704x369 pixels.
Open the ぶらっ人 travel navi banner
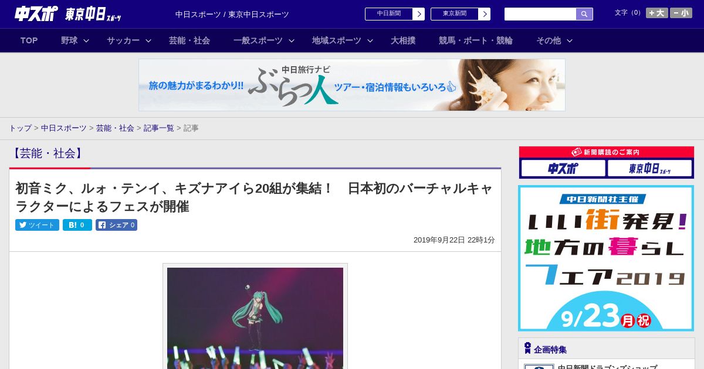[x=352, y=85]
